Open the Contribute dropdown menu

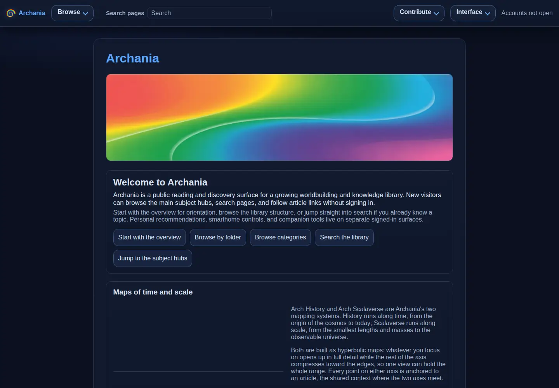(419, 13)
